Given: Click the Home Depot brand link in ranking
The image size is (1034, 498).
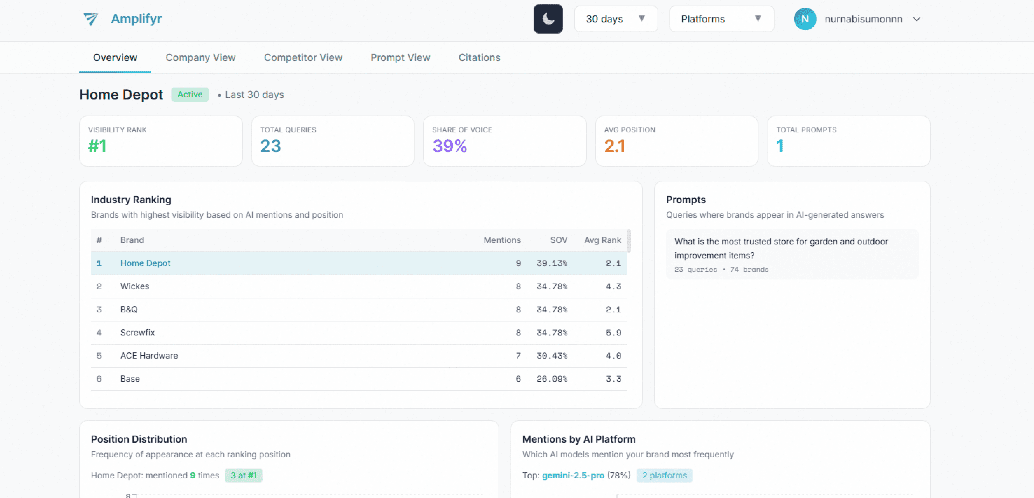Looking at the screenshot, I should tap(145, 263).
